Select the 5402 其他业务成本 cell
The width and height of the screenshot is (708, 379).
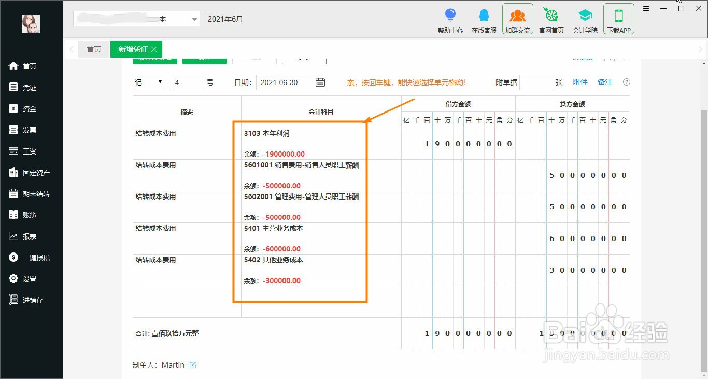click(321, 270)
